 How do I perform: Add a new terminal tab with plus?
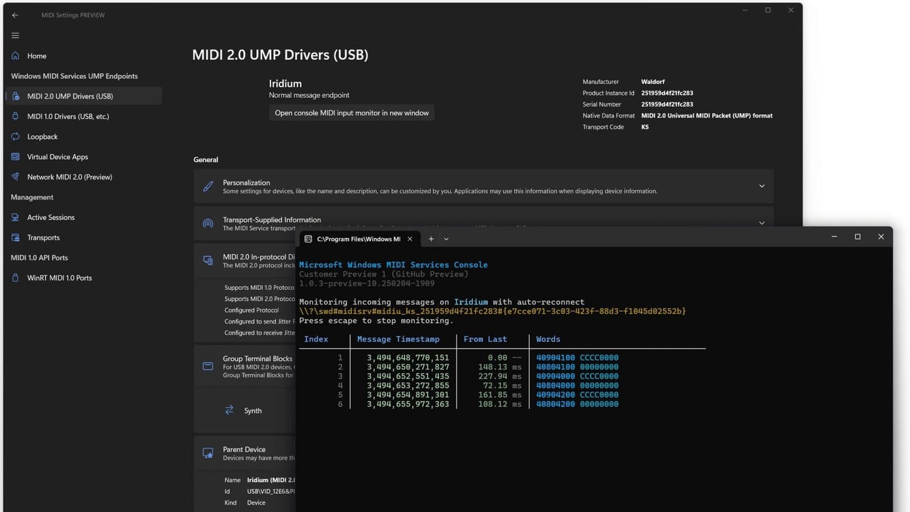(431, 239)
